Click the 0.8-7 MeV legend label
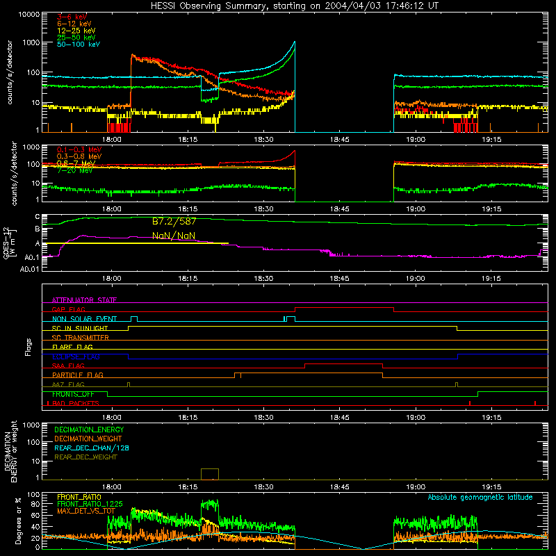The width and height of the screenshot is (556, 556). (76, 163)
